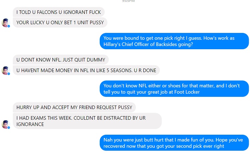Screen dimensions: 250x154
Task: Click Messenger badge on the bottom avatar
Action: [9, 128]
